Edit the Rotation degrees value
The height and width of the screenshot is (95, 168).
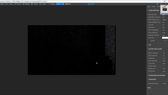(x=165, y=69)
